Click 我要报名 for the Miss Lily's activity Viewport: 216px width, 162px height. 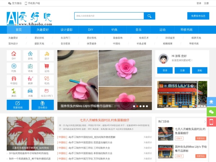(x=201, y=156)
